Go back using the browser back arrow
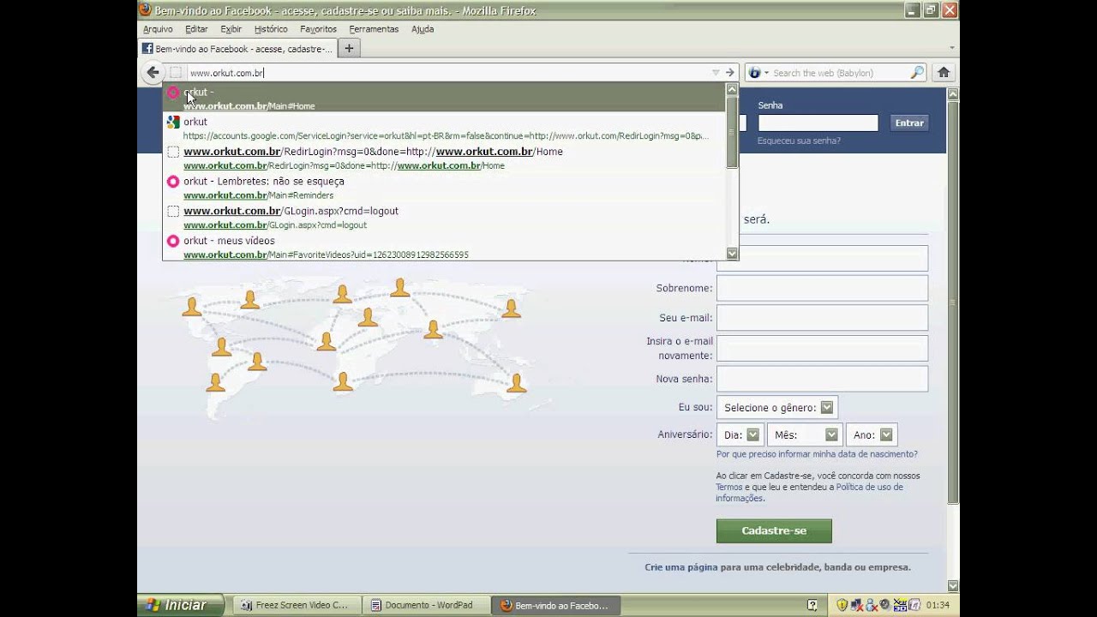Image resolution: width=1097 pixels, height=617 pixels. click(x=153, y=73)
